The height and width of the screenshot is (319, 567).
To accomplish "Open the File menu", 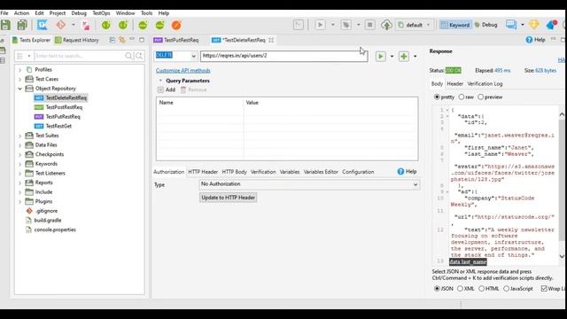I will [x=4, y=13].
